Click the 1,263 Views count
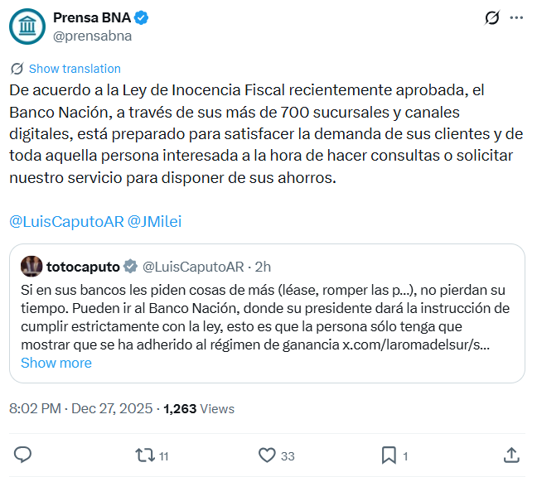The height and width of the screenshot is (477, 537). click(x=199, y=408)
